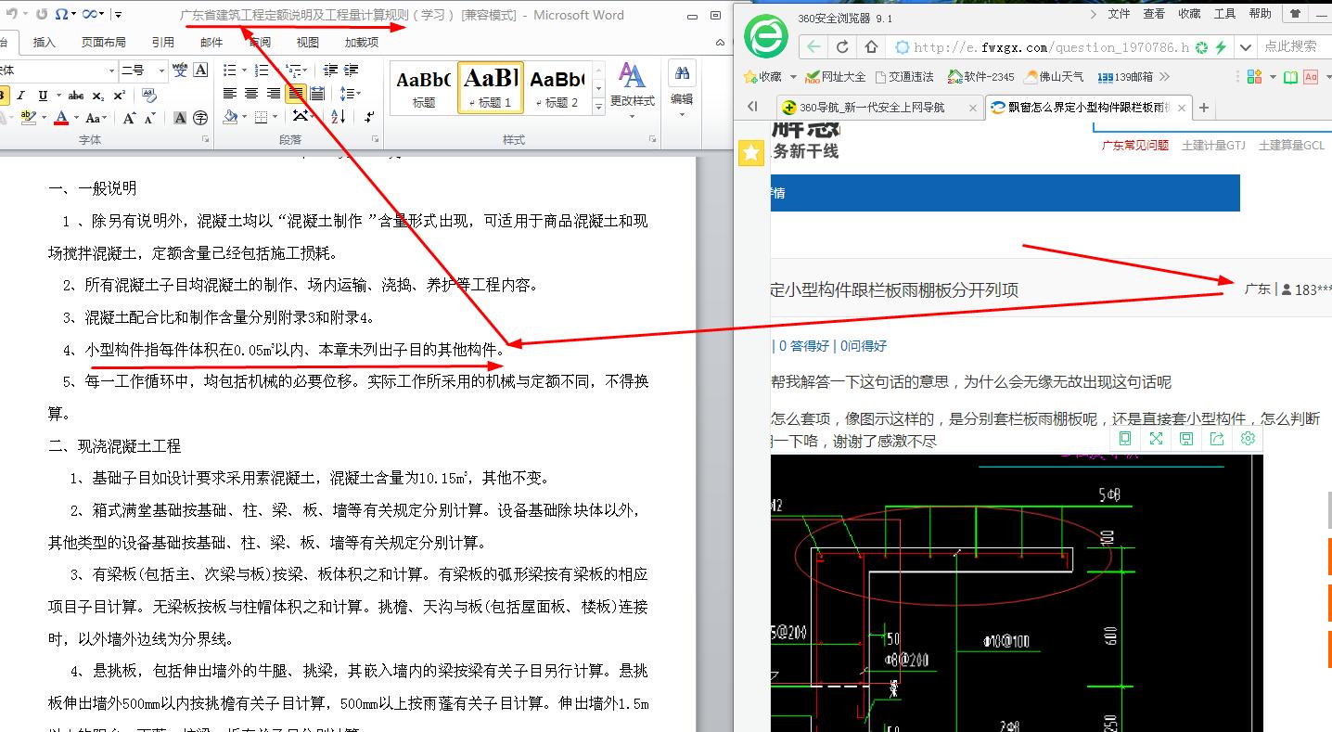
Task: Click Redo in Word quick access toolbar
Action: click(43, 15)
